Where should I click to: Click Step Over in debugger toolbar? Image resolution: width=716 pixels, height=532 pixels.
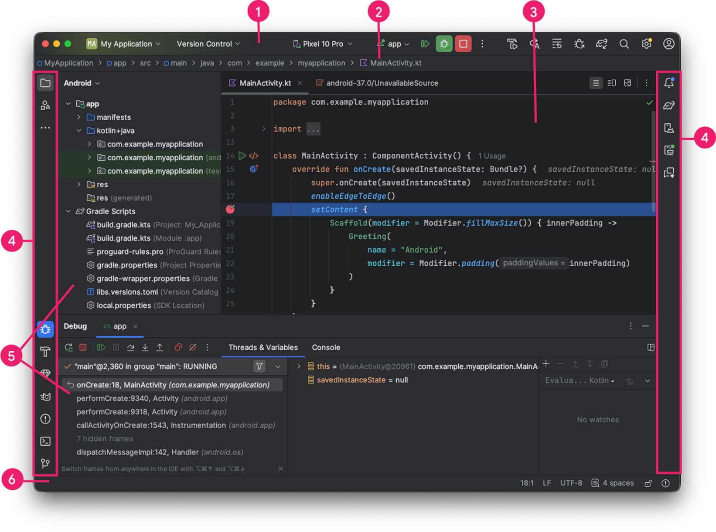coord(130,347)
